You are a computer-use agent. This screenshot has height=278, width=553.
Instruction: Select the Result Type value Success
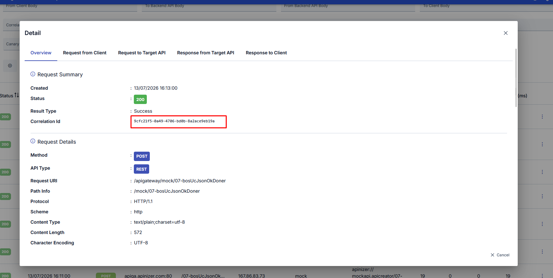(143, 111)
